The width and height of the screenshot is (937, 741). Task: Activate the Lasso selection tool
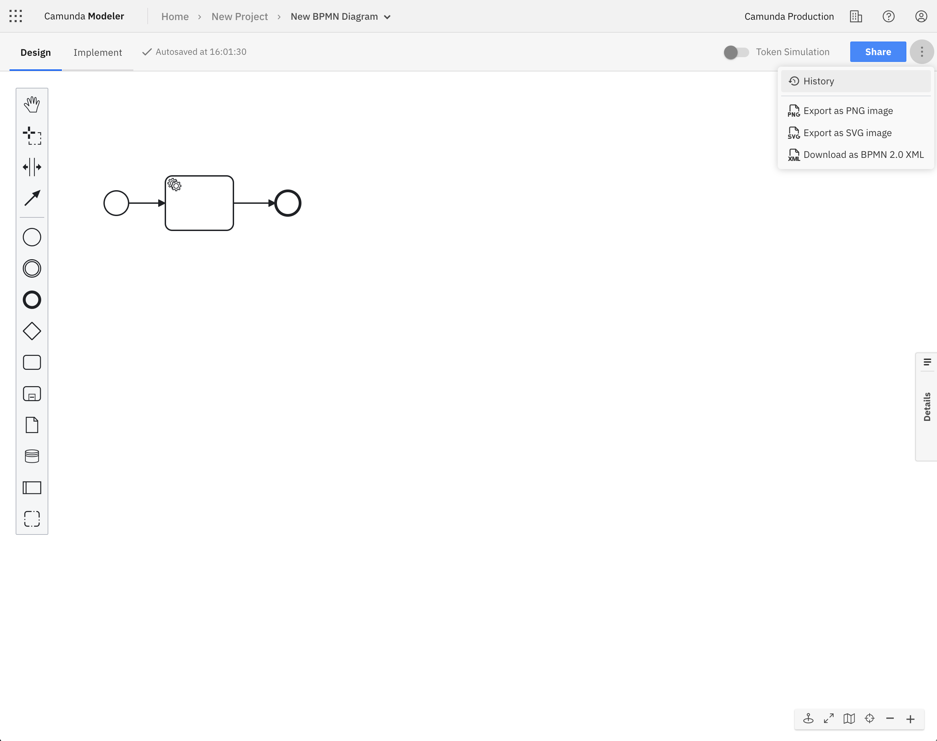pos(32,136)
